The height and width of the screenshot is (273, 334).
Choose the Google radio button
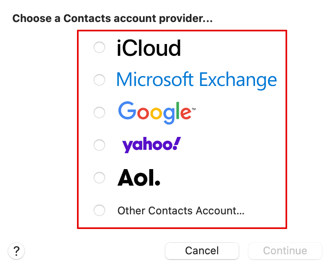coord(99,112)
